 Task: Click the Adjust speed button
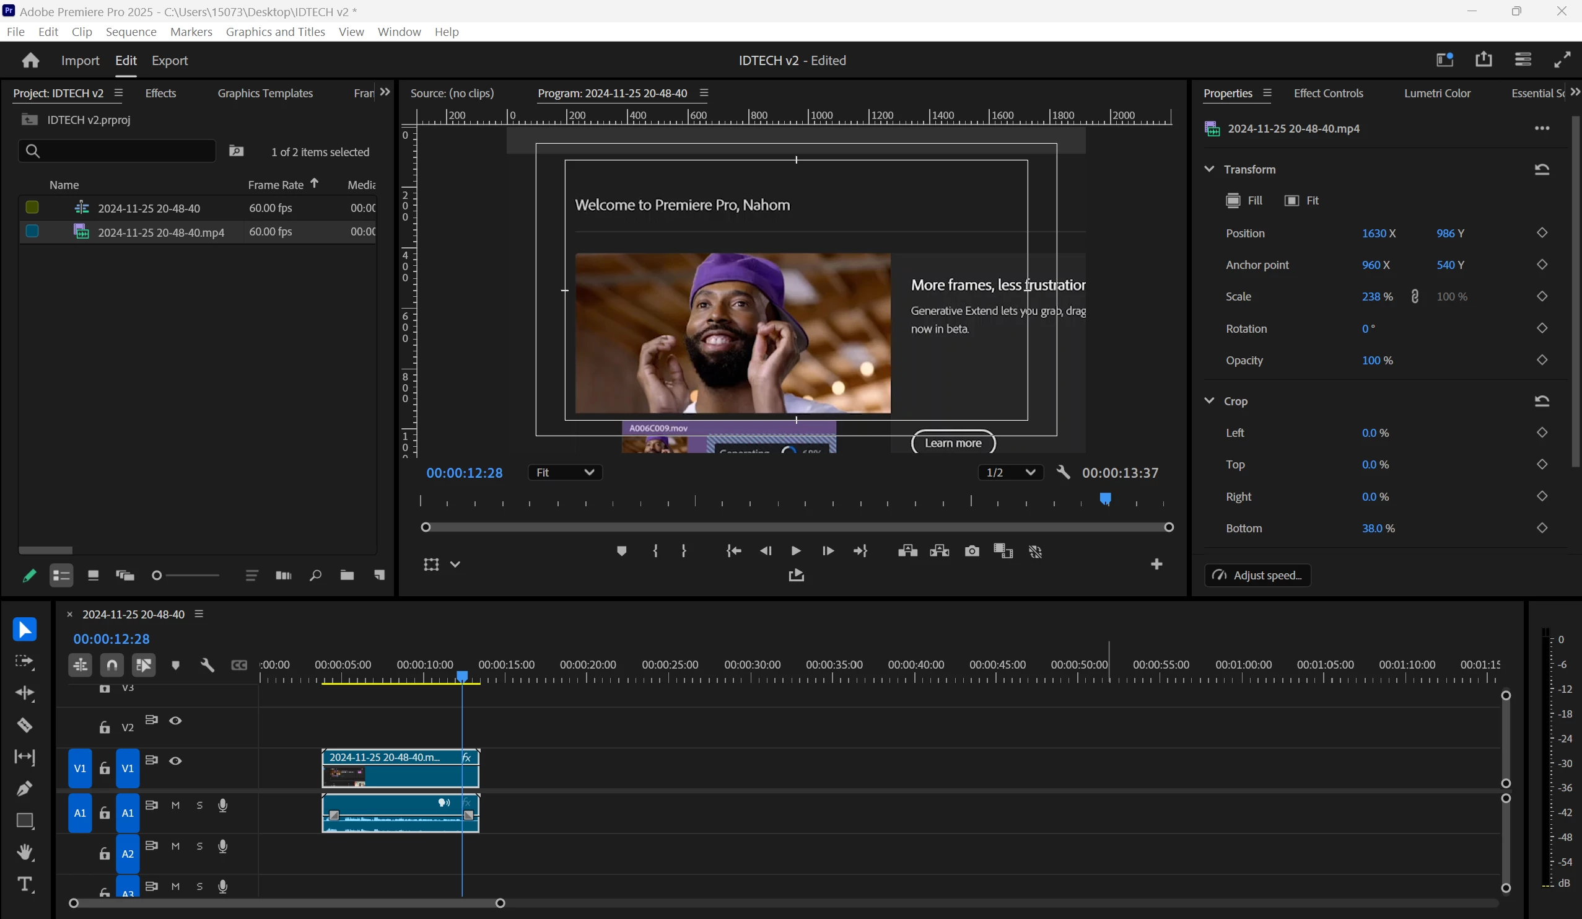[1257, 576]
